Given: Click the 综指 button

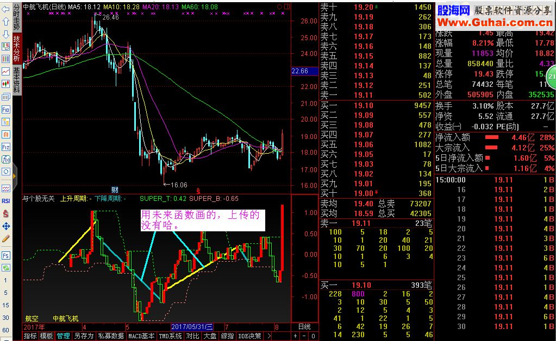Looking at the screenshot, I should 227,336.
